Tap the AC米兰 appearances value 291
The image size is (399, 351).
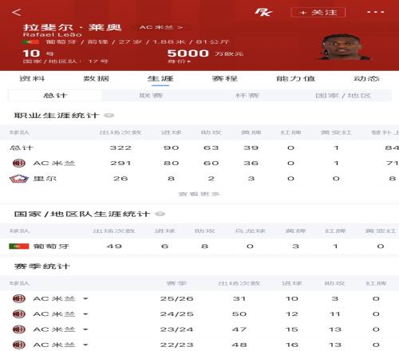[120, 163]
